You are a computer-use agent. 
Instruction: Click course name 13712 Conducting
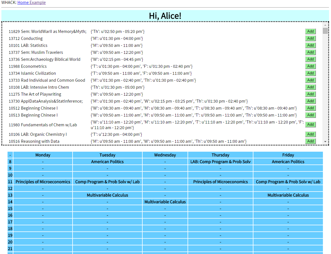(x=26, y=38)
